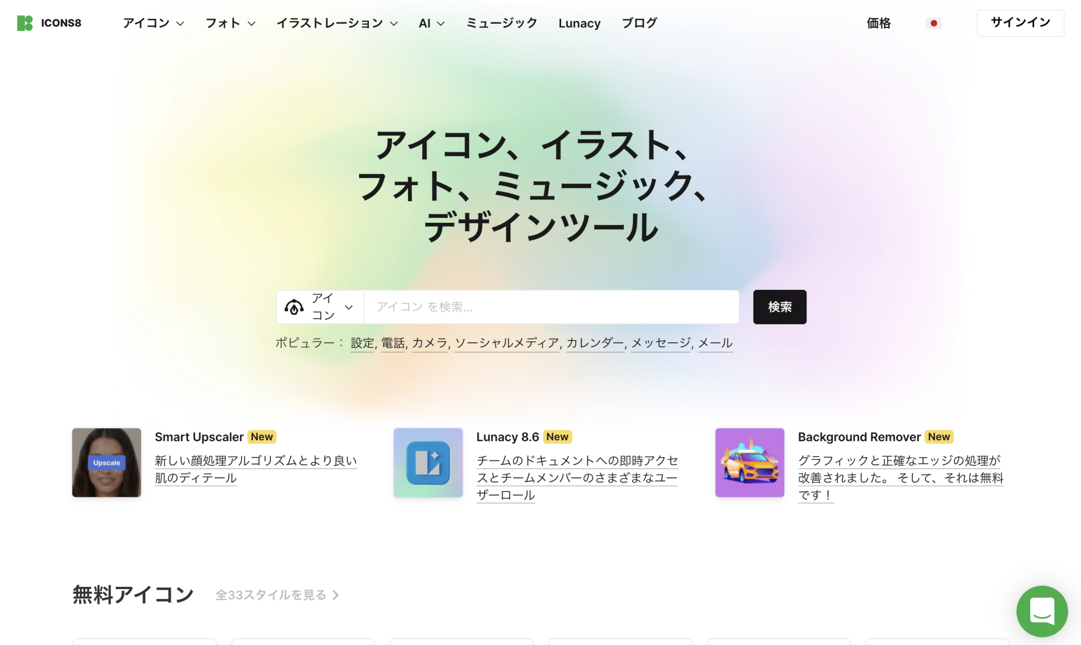The height and width of the screenshot is (645, 1081).
Task: Click the Lunacy 8.6 app icon thumbnail
Action: [428, 462]
